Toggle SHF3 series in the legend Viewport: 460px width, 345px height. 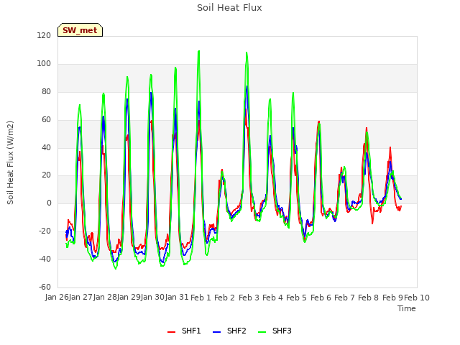pos(275,331)
